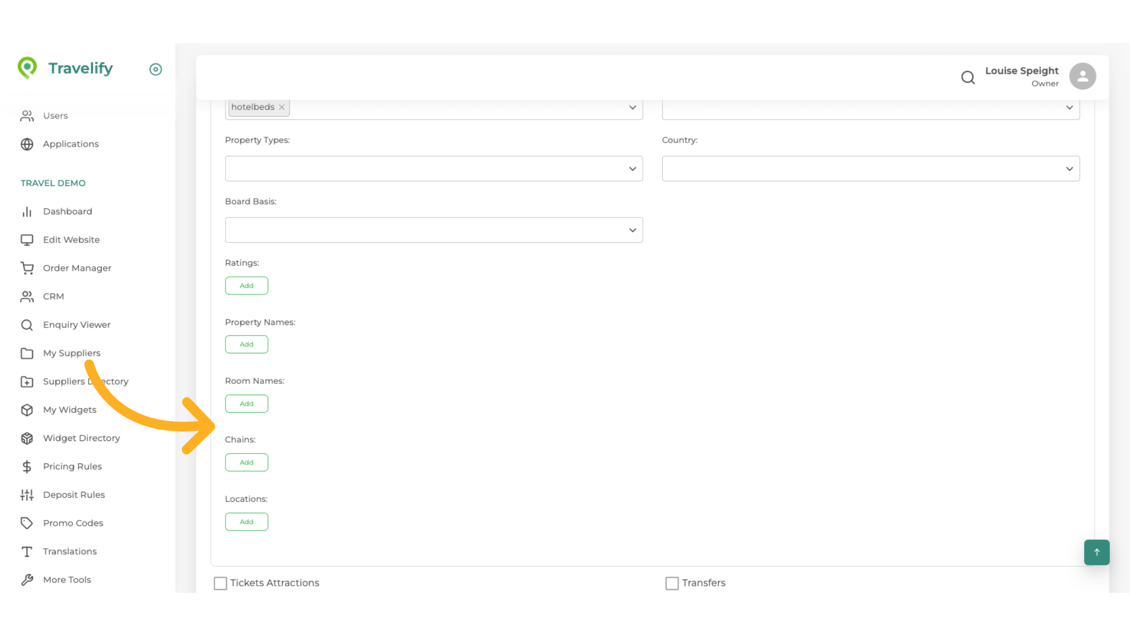The width and height of the screenshot is (1130, 636).
Task: Expand the Property Types dropdown
Action: tap(434, 168)
